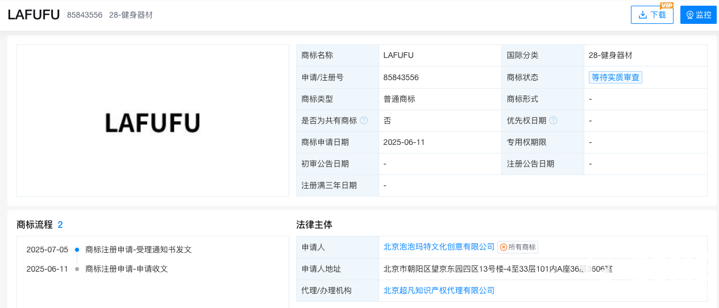Click the orange VIP badge on download

point(666,6)
